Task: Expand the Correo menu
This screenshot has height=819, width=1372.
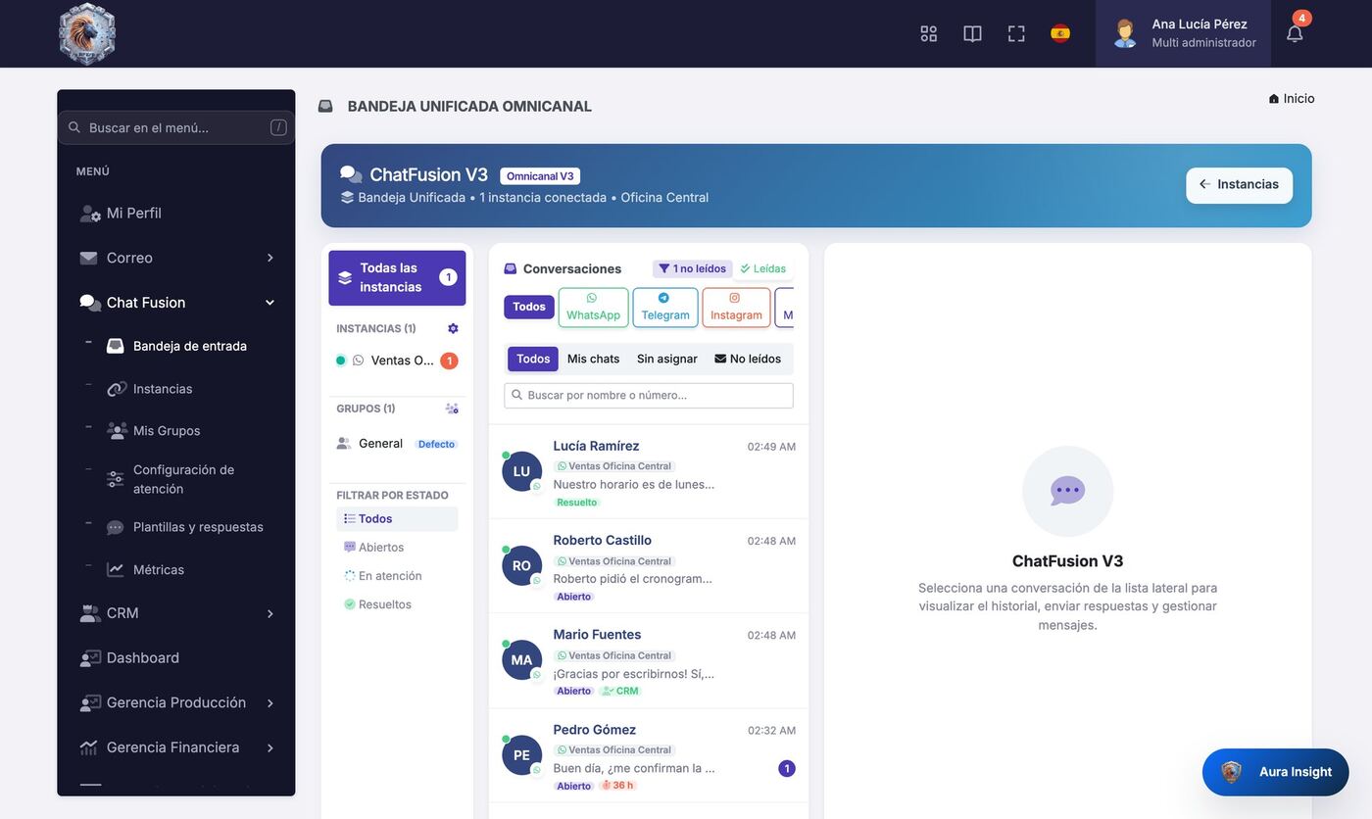Action: [176, 258]
